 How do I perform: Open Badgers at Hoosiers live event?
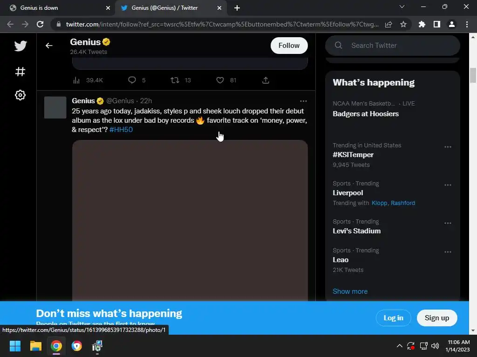[365, 114]
